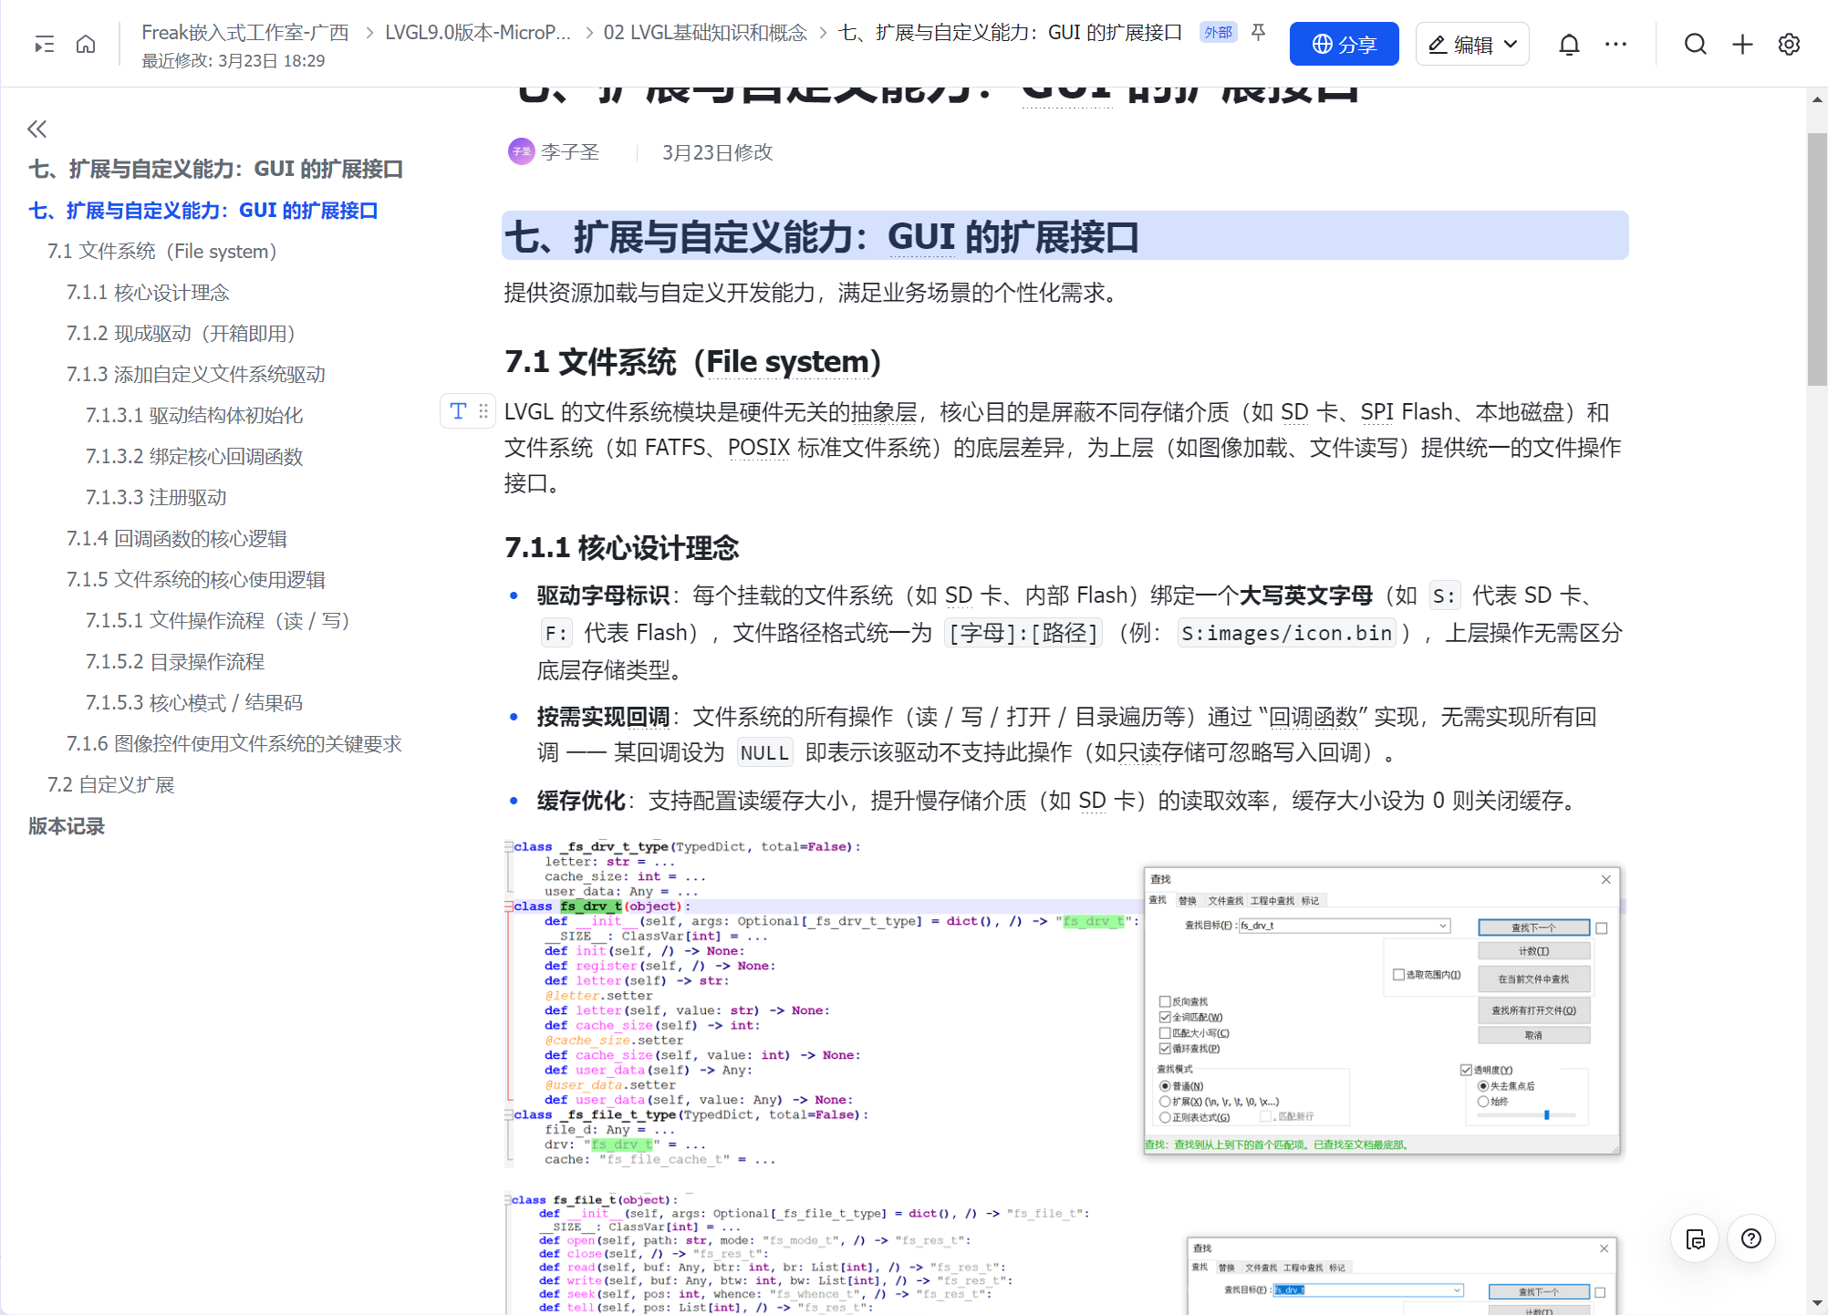Open notifications bell icon
The height and width of the screenshot is (1315, 1828).
[1569, 44]
